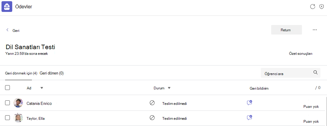Click Catania Enrico's not-submitted status icon
327x126 pixels.
click(152, 103)
